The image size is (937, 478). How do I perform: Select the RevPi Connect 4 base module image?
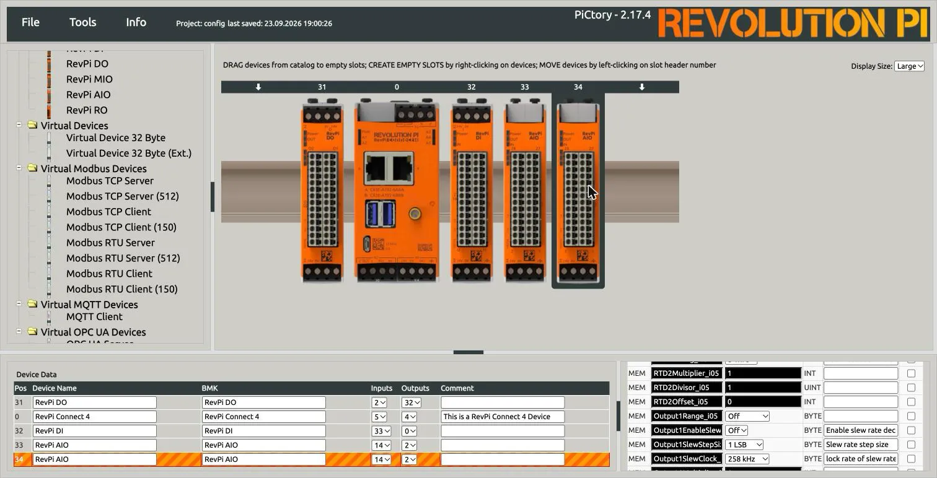pos(397,190)
